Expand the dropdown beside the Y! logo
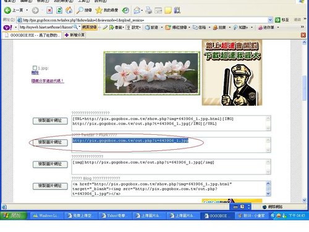 [15, 27]
